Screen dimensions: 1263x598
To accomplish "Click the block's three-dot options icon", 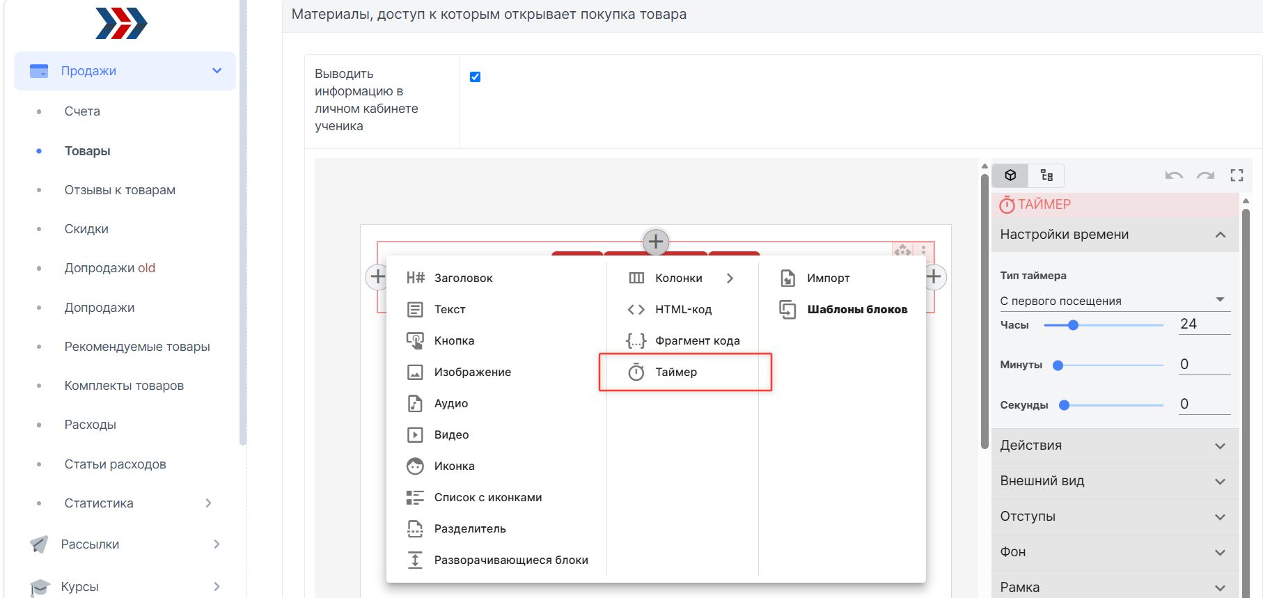I will tap(923, 250).
